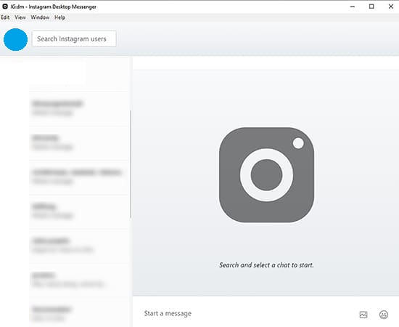
Task: Open the Help menu
Action: coord(59,17)
